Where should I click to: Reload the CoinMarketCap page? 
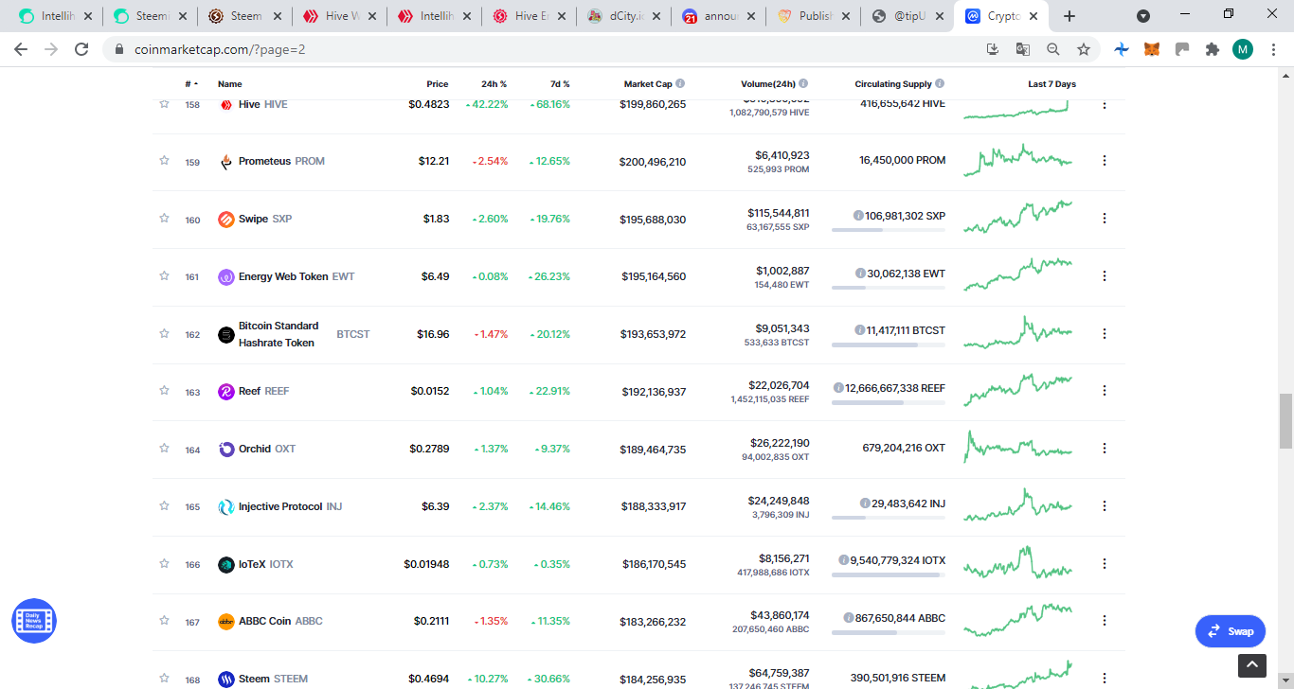pos(81,49)
